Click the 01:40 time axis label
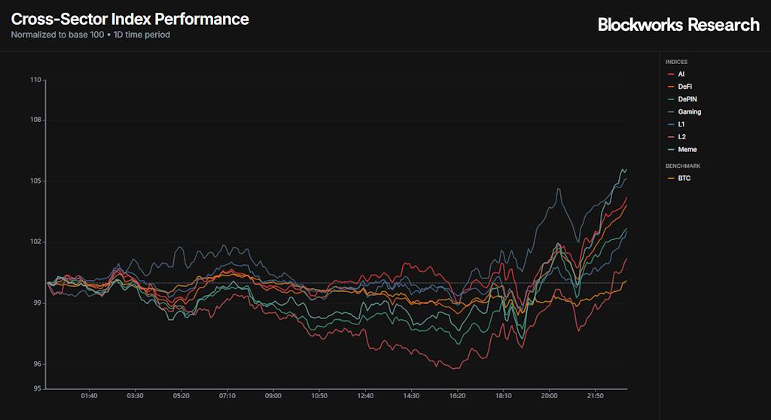The width and height of the screenshot is (771, 420). point(89,395)
